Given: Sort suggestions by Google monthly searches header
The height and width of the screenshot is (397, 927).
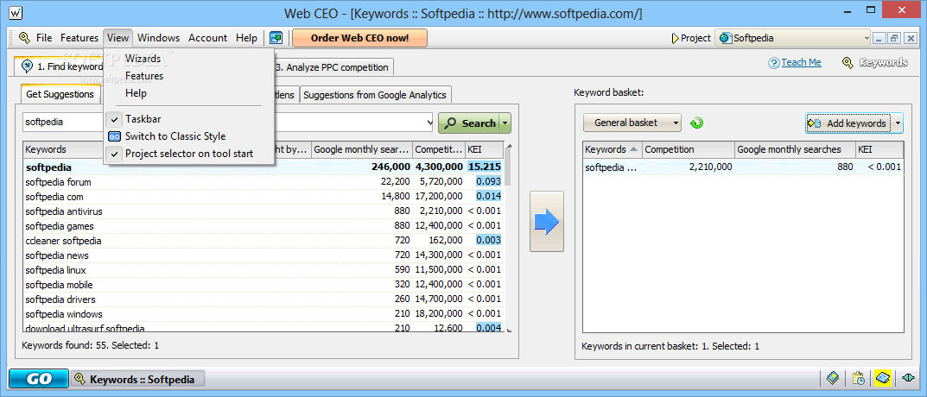Looking at the screenshot, I should click(x=361, y=149).
